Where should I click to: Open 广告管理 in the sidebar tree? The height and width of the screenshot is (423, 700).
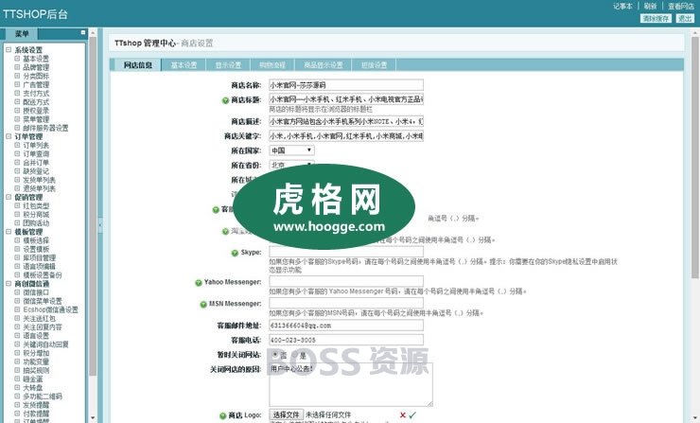[36, 84]
